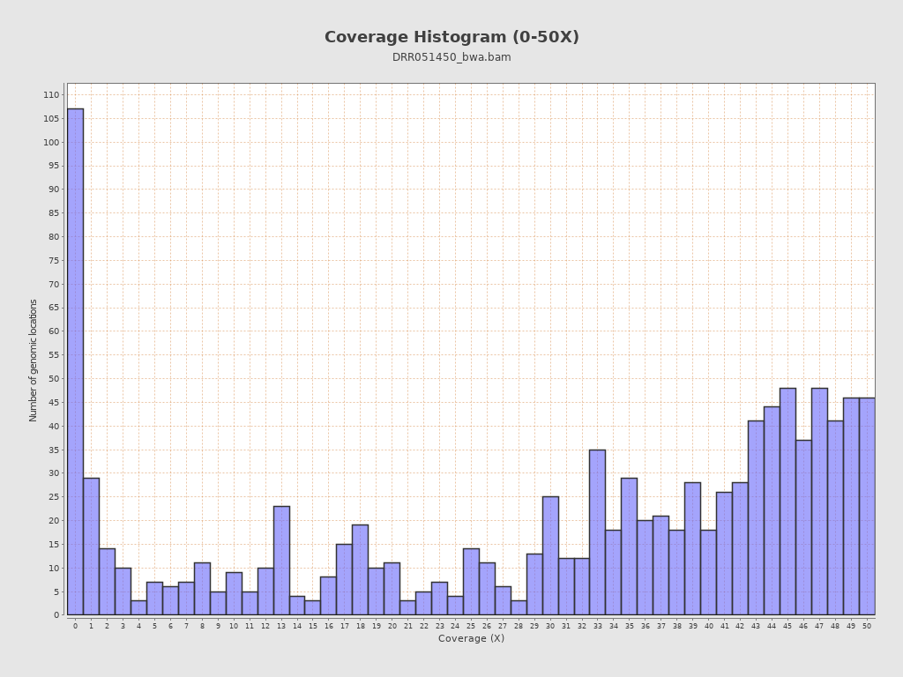This screenshot has height=677, width=903.
Task: Click the y-axis tick label '65'
Action: pos(54,308)
